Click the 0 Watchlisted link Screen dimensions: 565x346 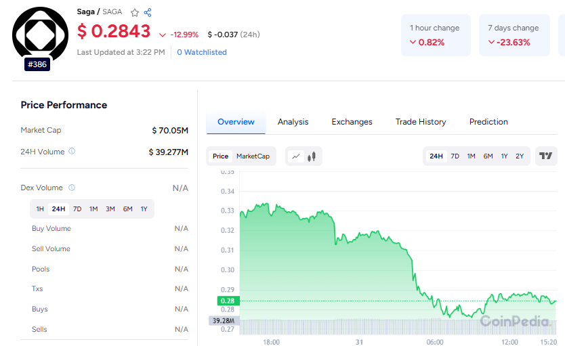coord(202,52)
